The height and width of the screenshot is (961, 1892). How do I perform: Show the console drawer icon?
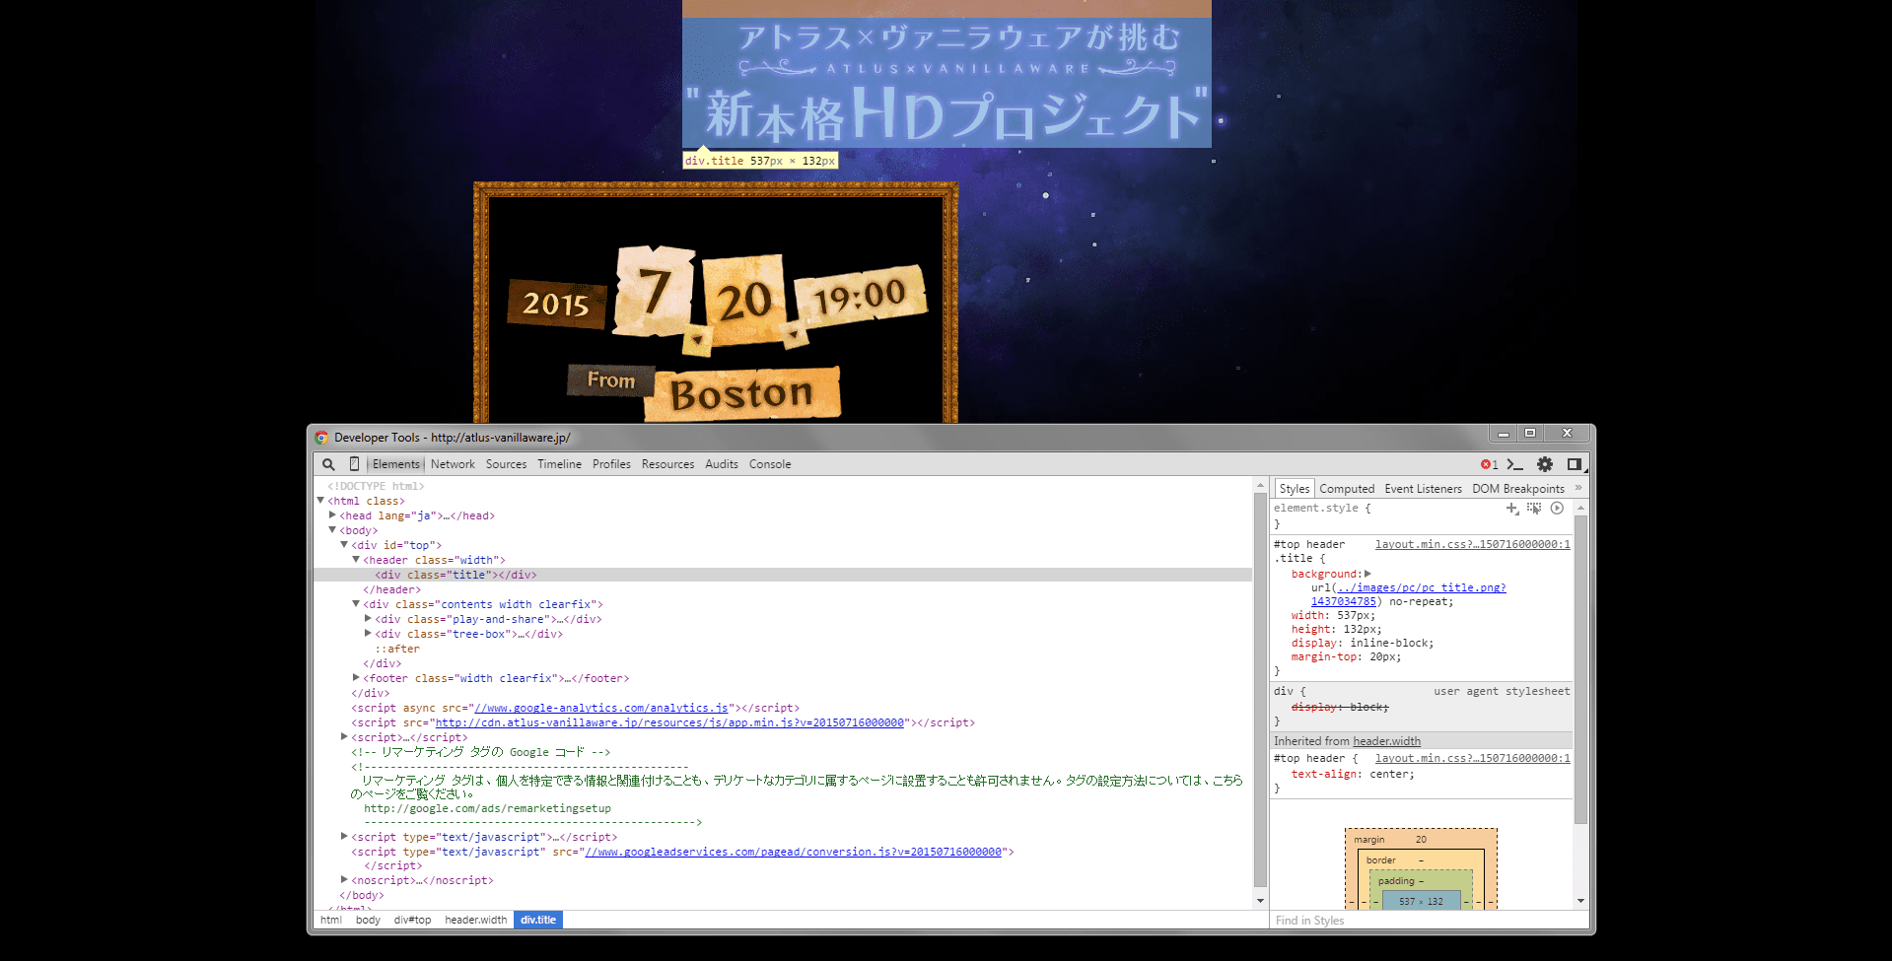1514,464
